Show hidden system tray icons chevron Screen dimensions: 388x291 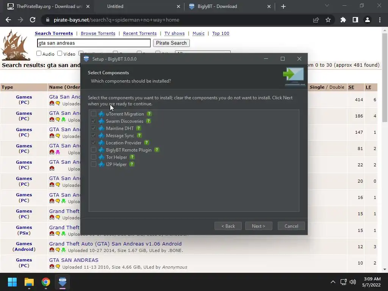pos(333,282)
